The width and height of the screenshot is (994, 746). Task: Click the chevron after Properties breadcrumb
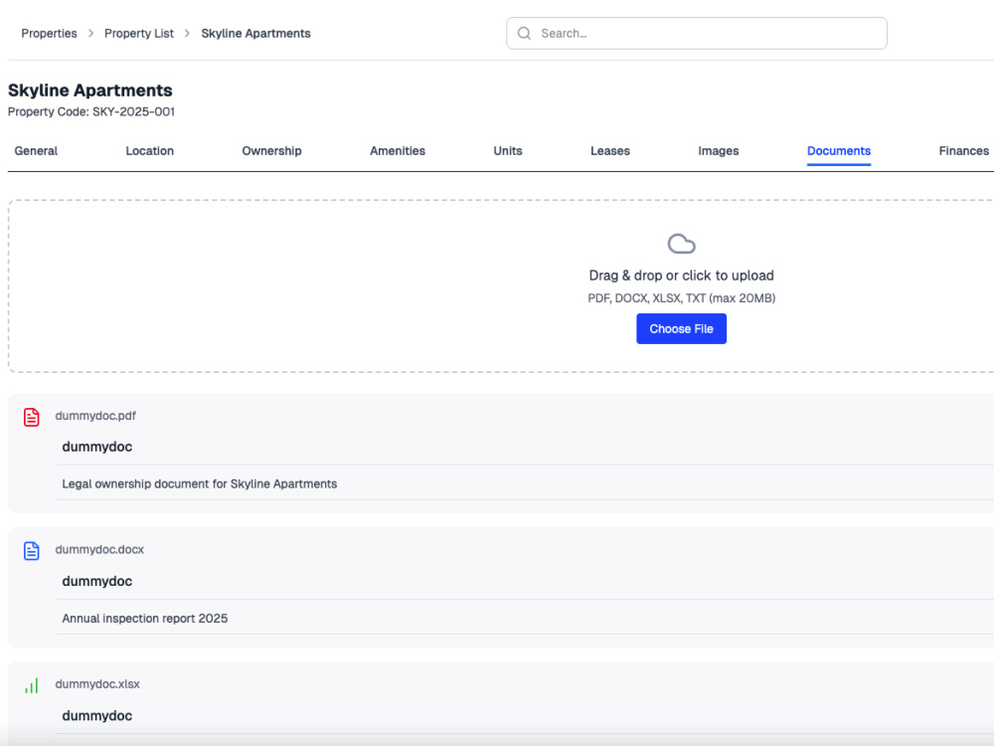coord(90,33)
